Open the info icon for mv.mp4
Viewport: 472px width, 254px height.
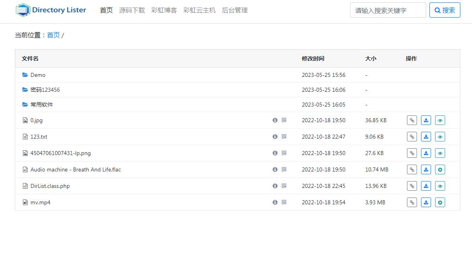pos(275,202)
